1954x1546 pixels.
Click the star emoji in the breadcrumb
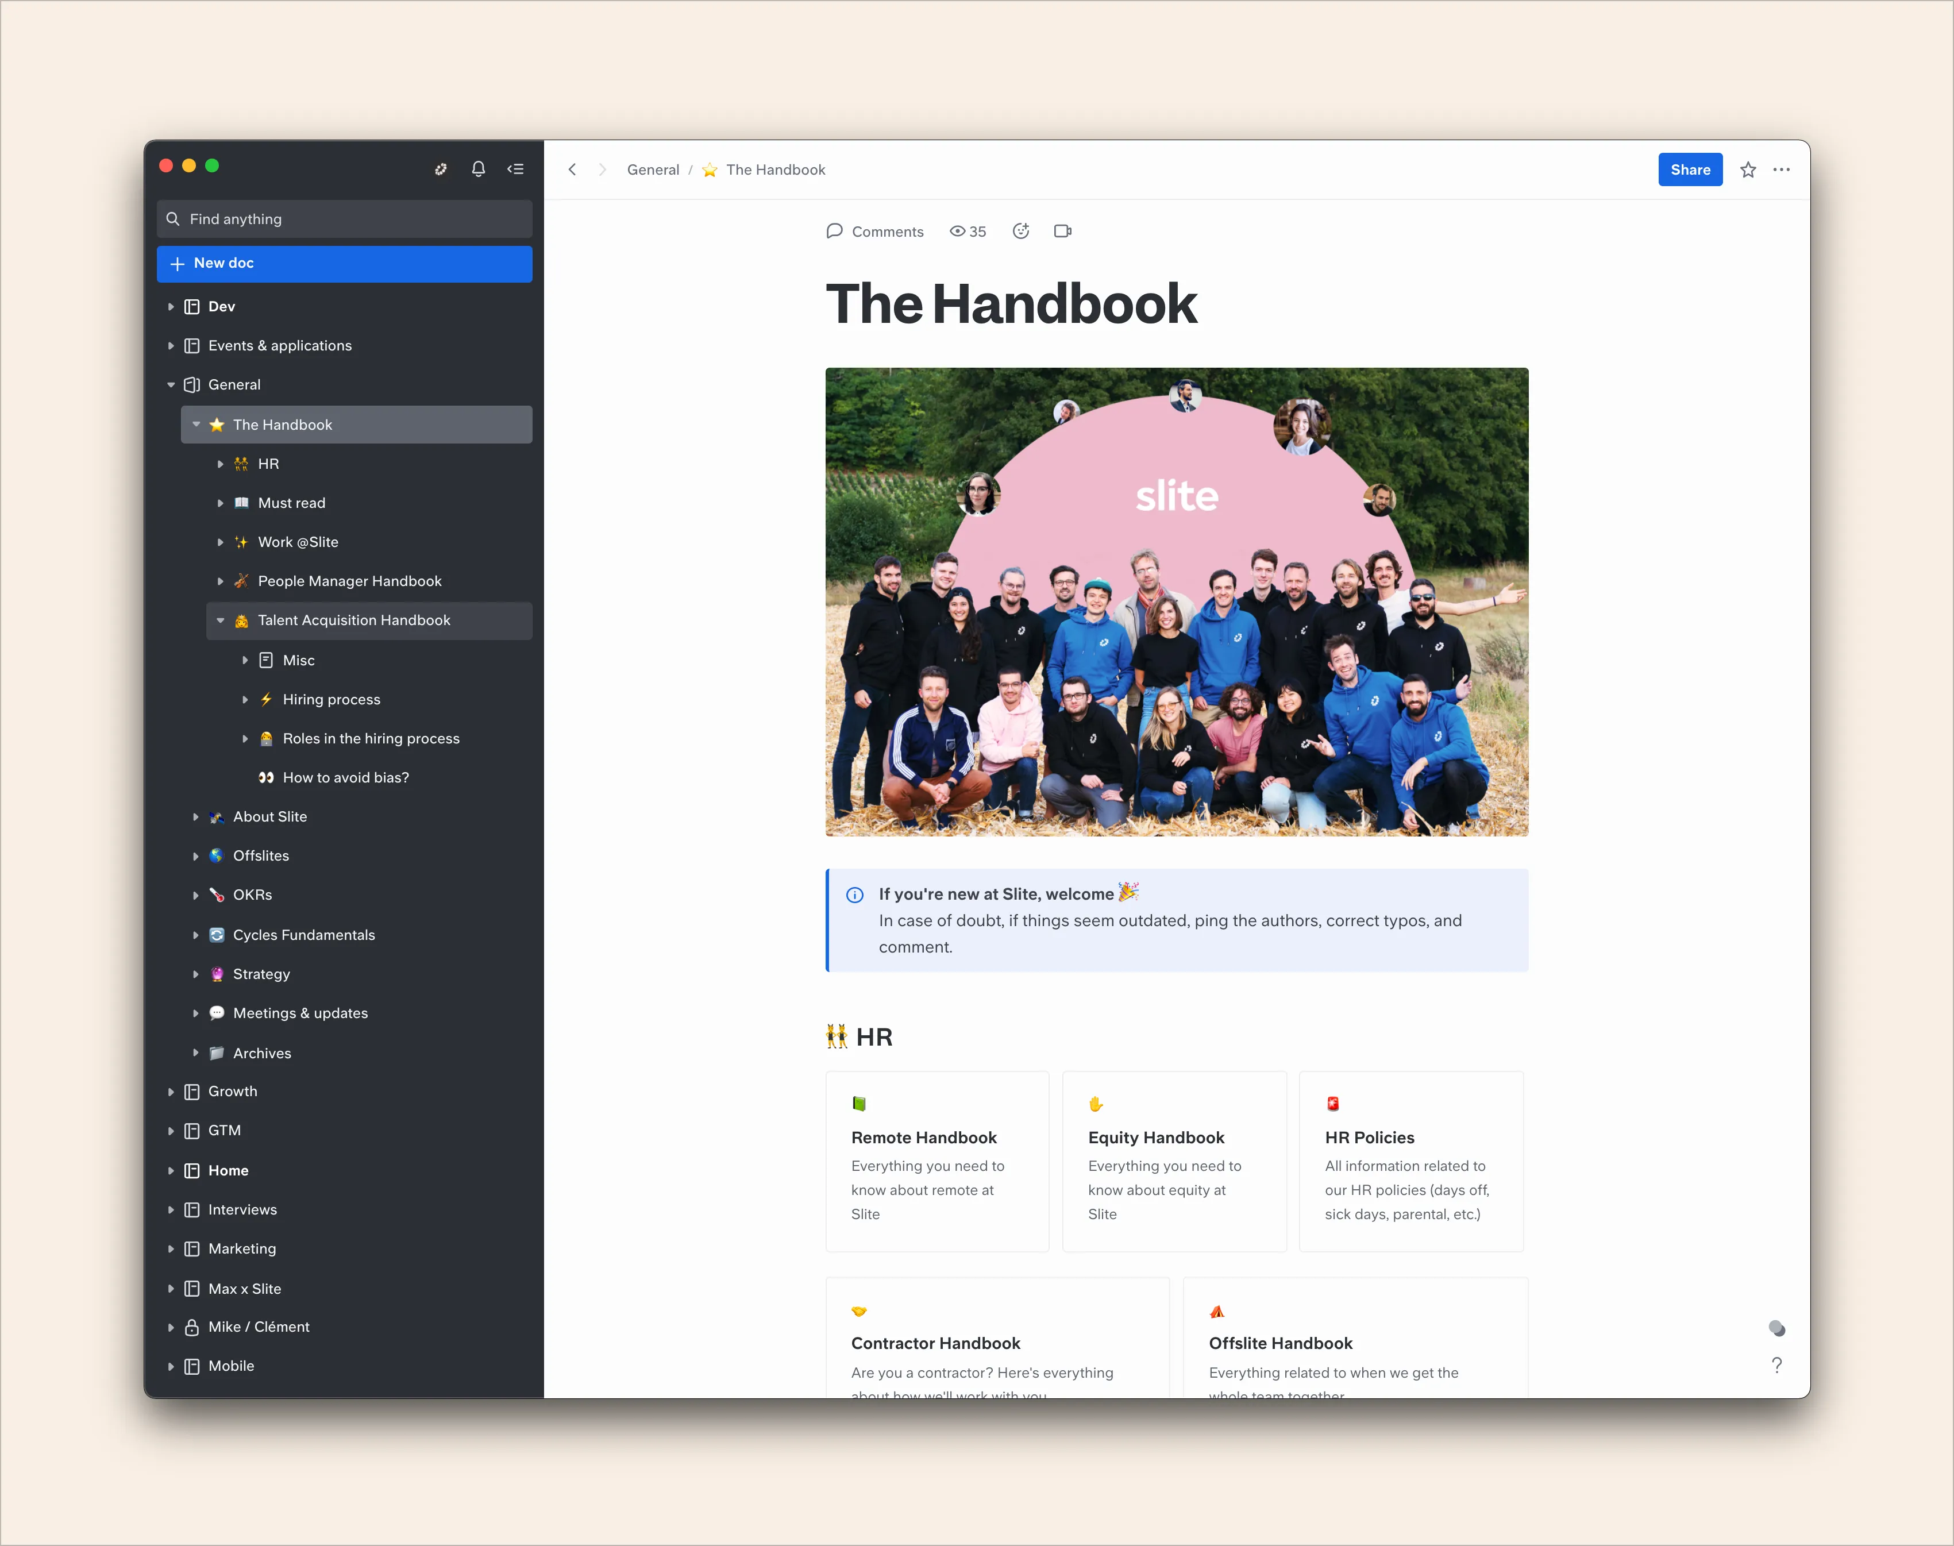(x=710, y=170)
